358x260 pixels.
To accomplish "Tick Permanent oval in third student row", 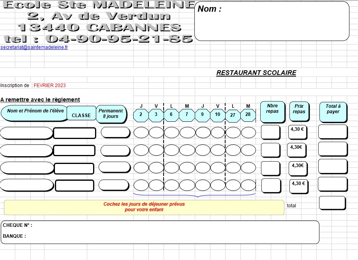I will pyautogui.click(x=115, y=167).
